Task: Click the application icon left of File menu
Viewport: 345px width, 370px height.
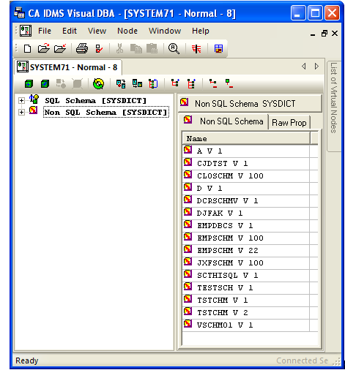Action: [26, 31]
